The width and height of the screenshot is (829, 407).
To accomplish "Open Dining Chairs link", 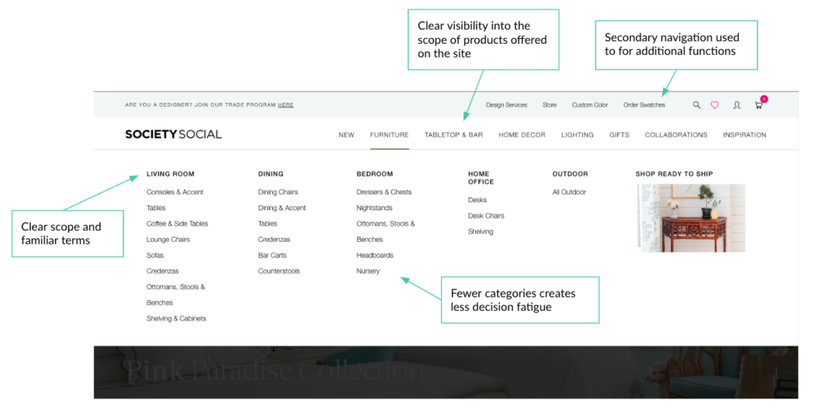I will [x=278, y=192].
